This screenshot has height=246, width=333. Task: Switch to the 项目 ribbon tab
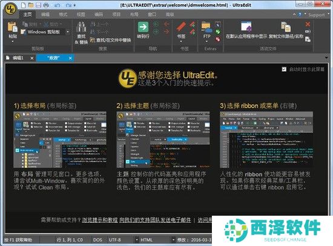[116, 15]
